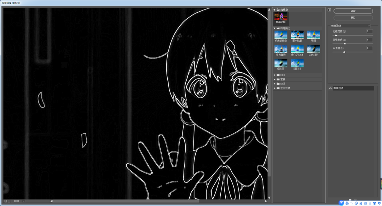Click the horizontal preview scrollbar thumb

click(x=126, y=201)
